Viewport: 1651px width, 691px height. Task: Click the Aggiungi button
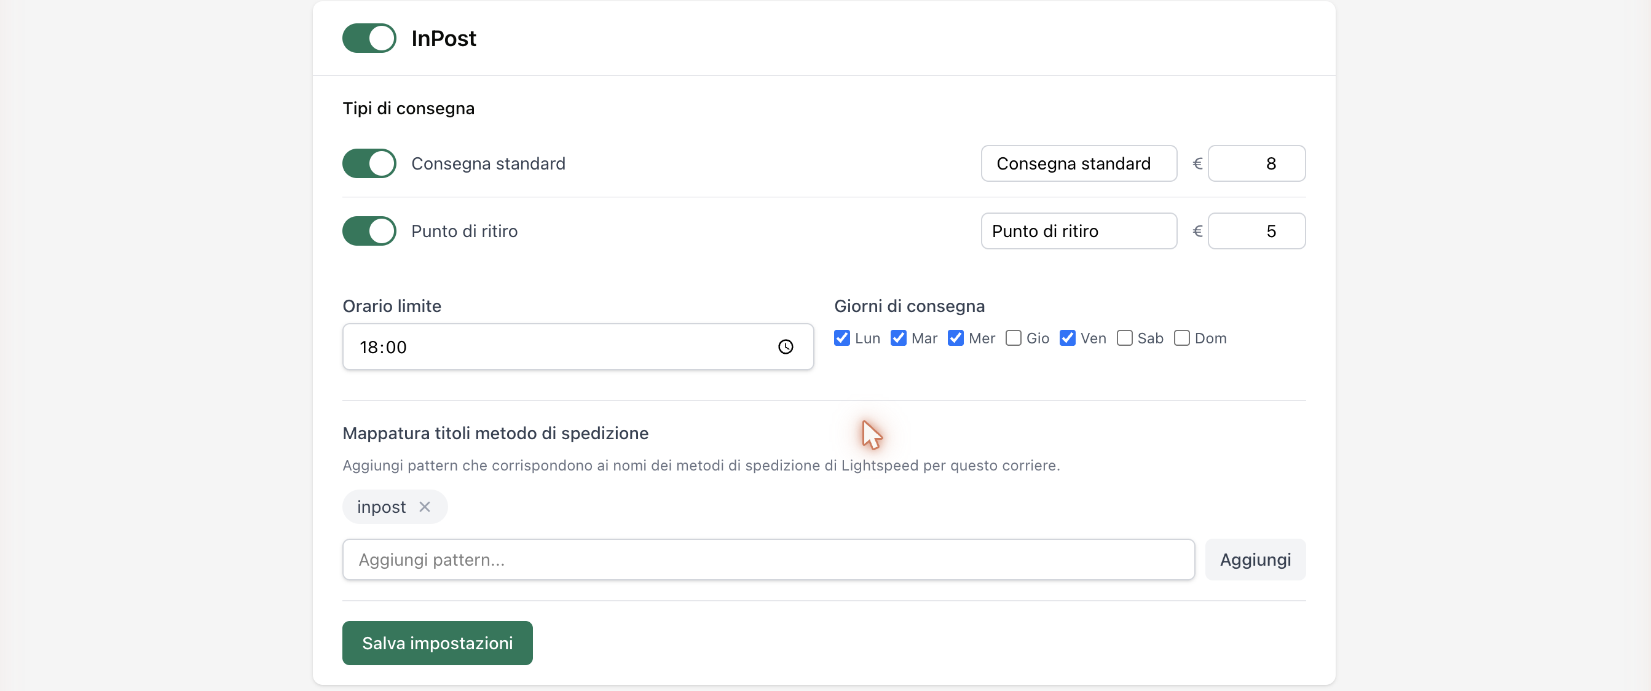pos(1255,559)
